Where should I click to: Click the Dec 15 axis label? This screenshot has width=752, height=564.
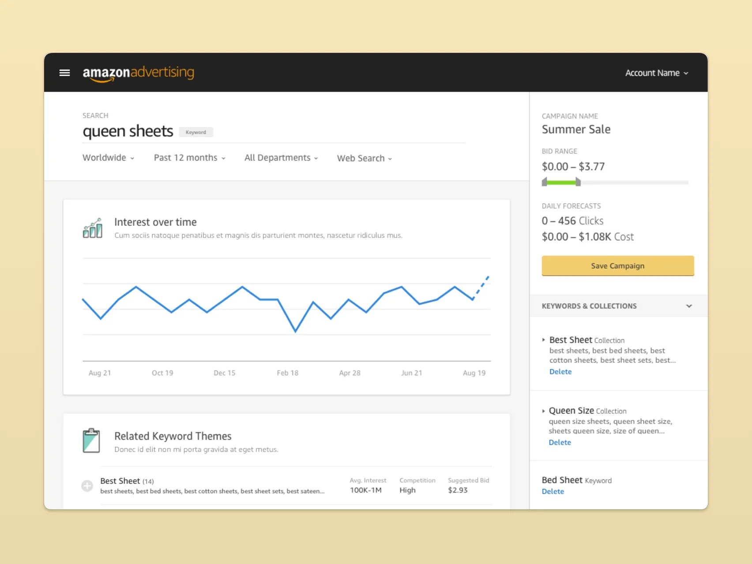(x=225, y=373)
